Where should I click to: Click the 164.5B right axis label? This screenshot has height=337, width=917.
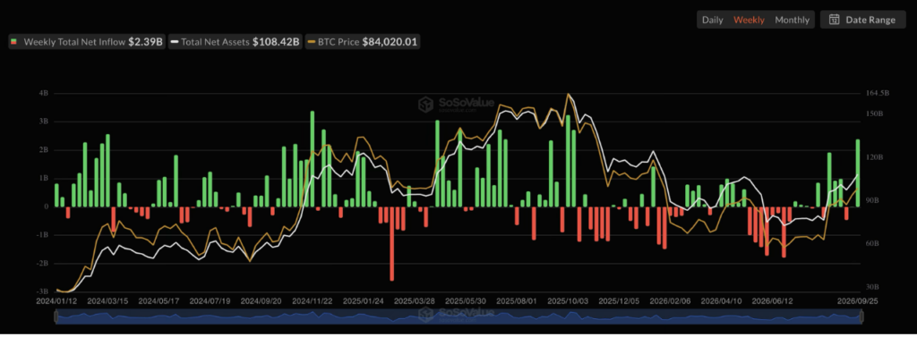(x=878, y=93)
